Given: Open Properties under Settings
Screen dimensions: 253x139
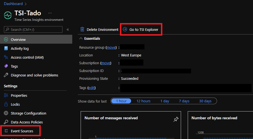Looking at the screenshot, I should pyautogui.click(x=19, y=96).
